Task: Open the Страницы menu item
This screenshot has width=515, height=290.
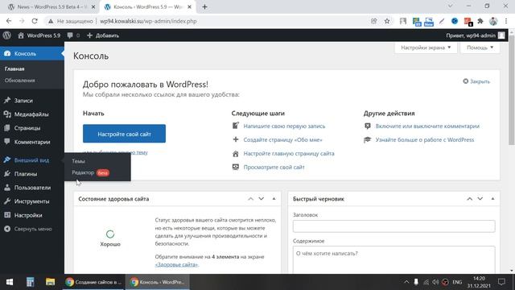Action: pyautogui.click(x=32, y=128)
